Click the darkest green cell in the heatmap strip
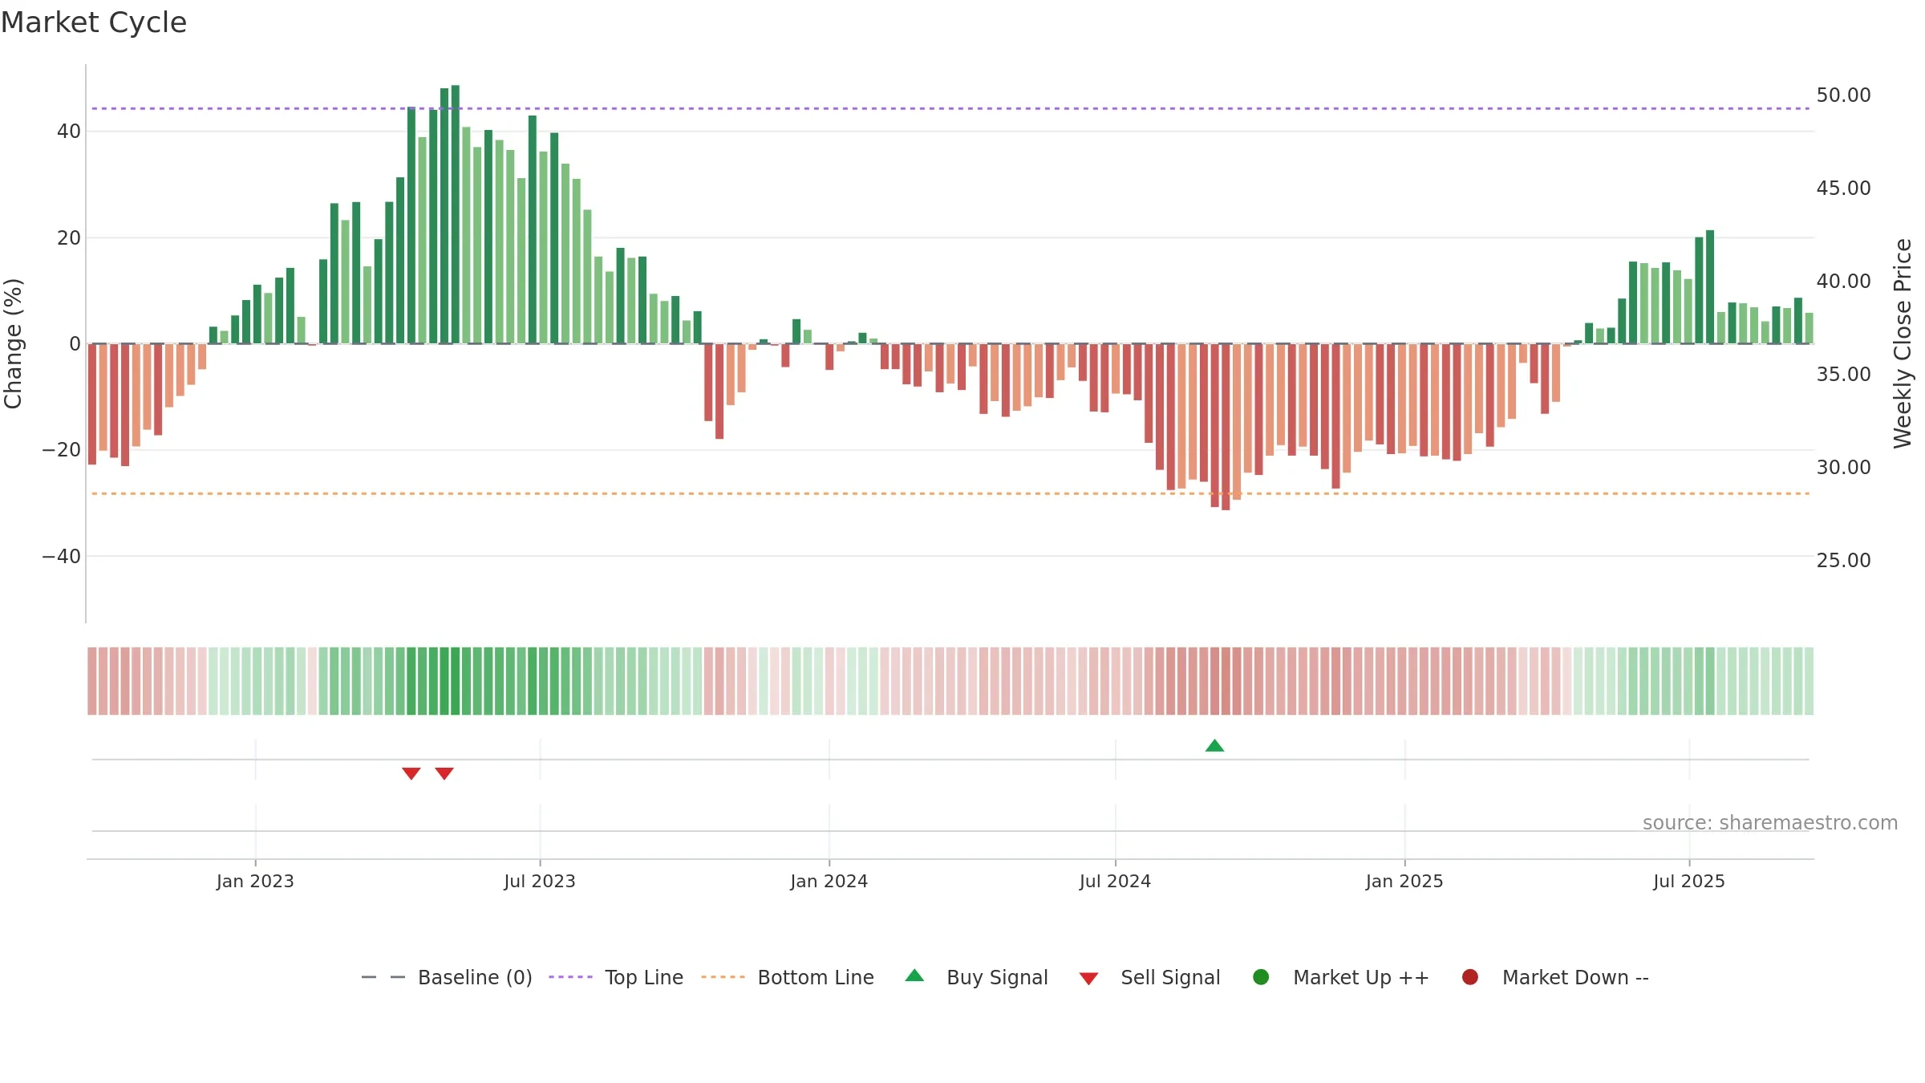 456,680
